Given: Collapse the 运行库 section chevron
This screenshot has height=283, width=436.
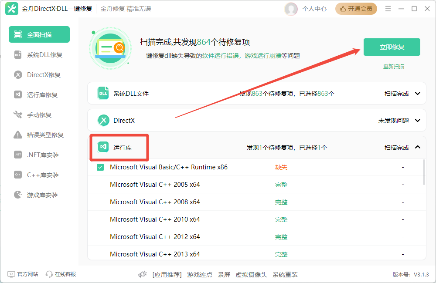Looking at the screenshot, I should click(418, 147).
